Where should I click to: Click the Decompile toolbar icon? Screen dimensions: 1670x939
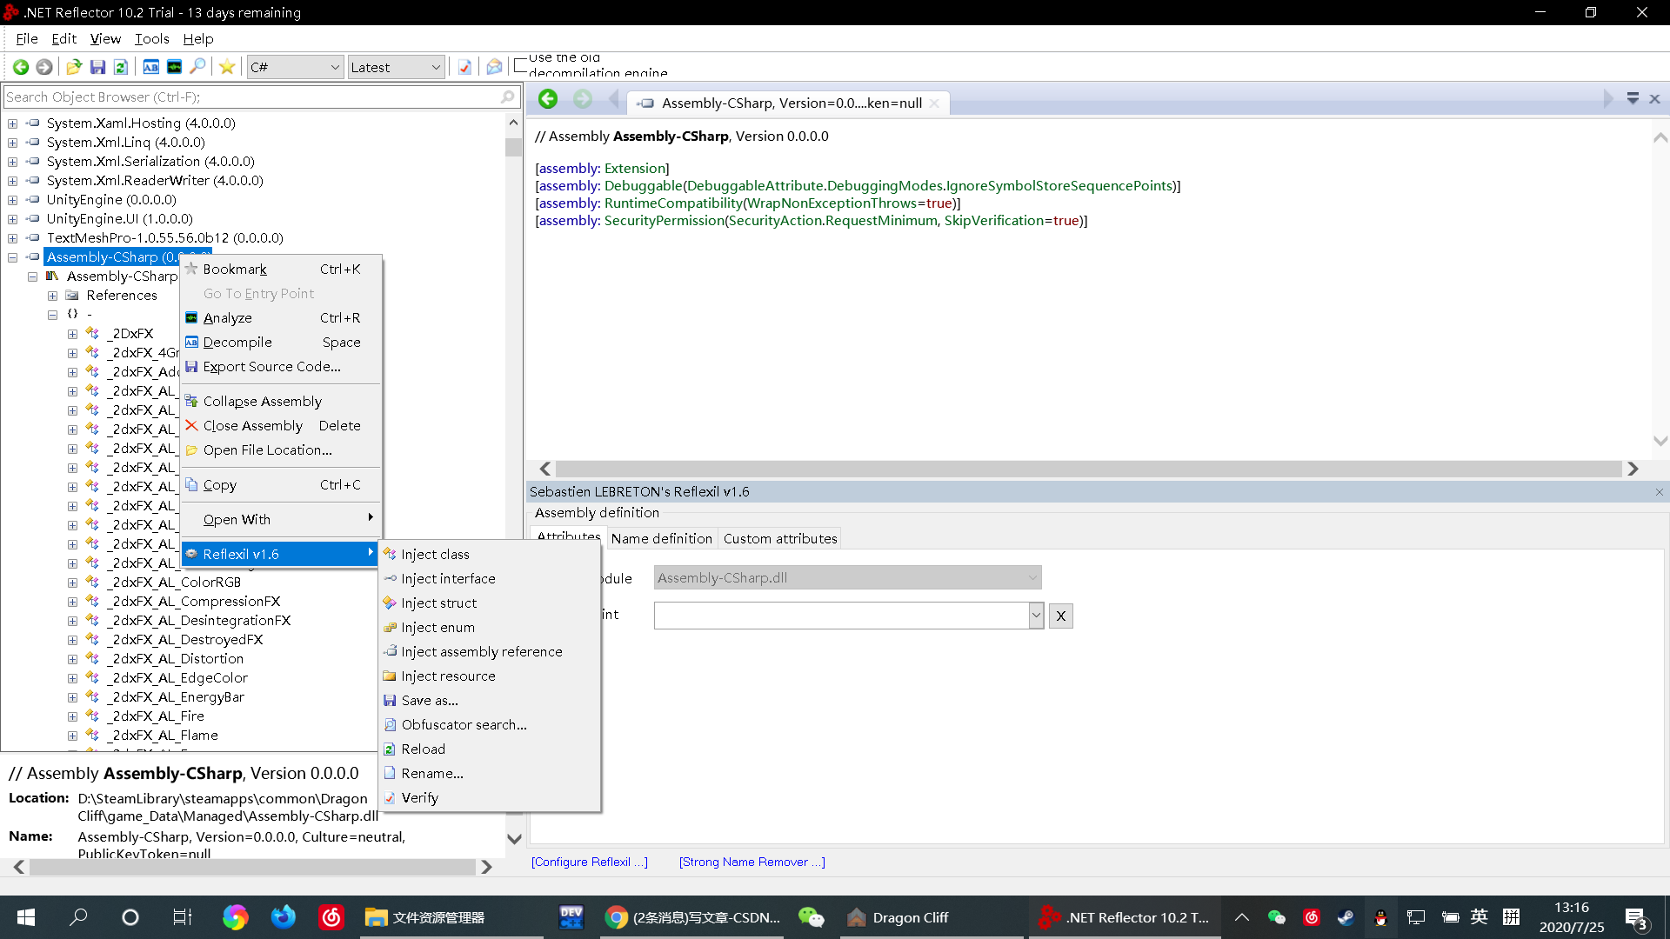(150, 67)
